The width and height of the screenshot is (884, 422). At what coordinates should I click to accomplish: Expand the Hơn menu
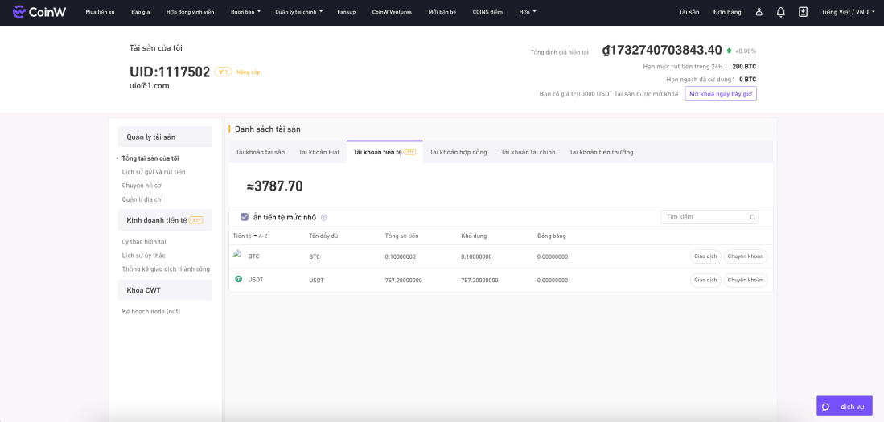(528, 12)
